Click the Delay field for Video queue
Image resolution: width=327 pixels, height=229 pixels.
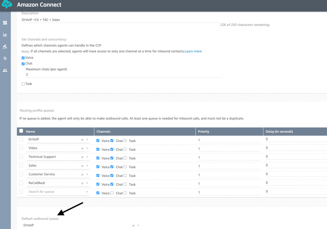pos(296,148)
